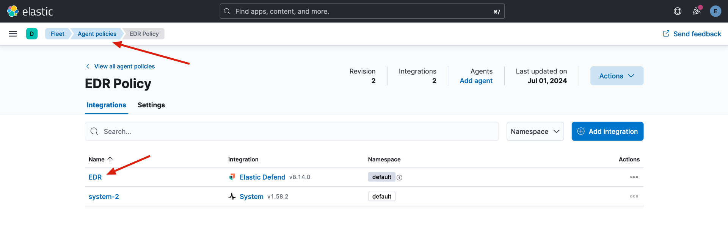Open the hamburger navigation menu

13,34
